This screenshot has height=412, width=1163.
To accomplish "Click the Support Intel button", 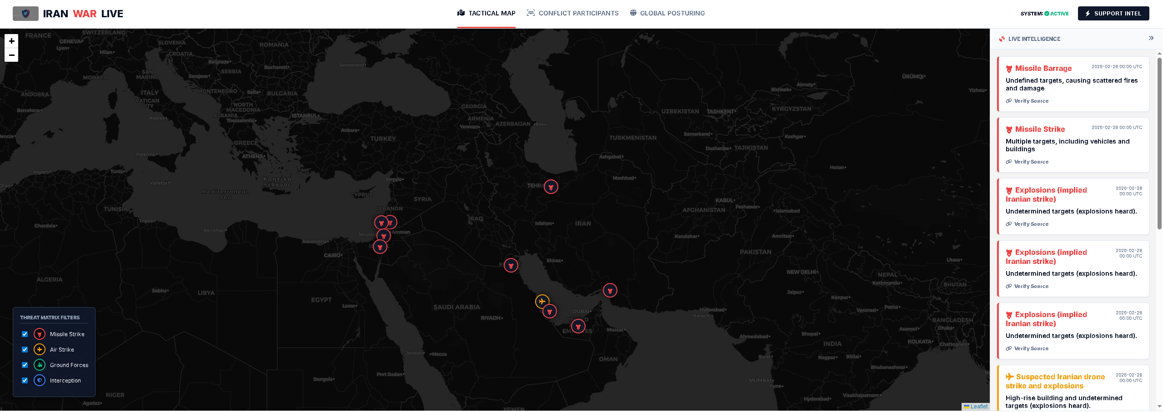I will click(1113, 13).
